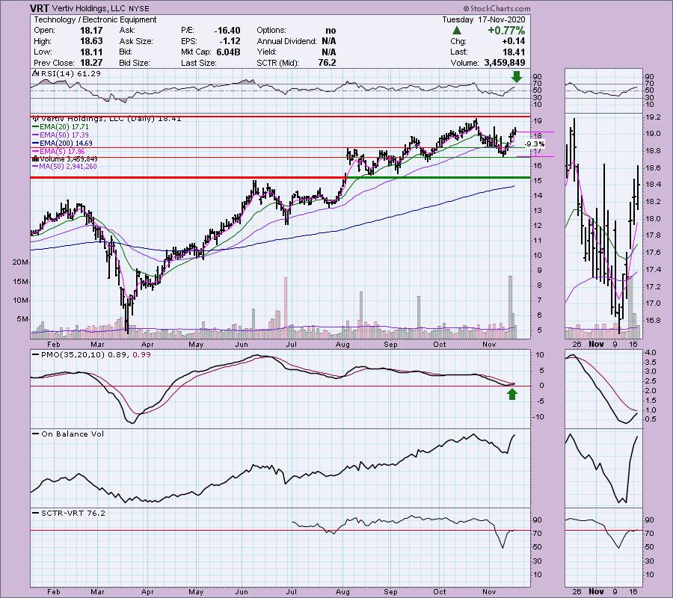The image size is (673, 598).
Task: Click the High value 18.63
Action: pyautogui.click(x=91, y=41)
